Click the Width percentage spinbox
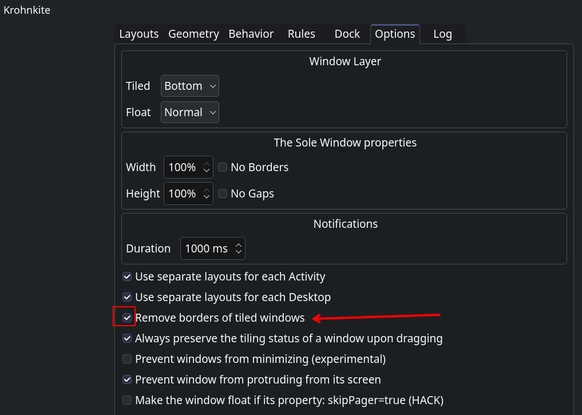 (x=183, y=167)
